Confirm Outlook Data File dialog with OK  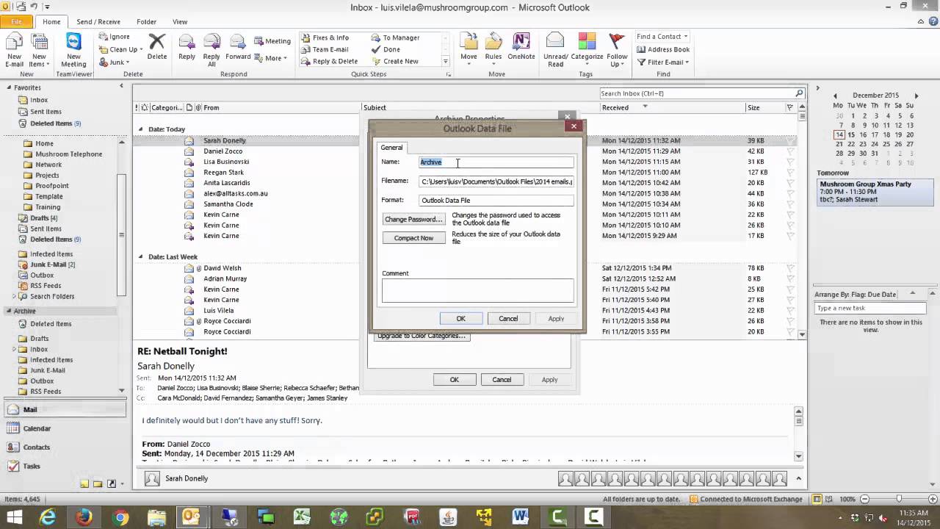(460, 318)
